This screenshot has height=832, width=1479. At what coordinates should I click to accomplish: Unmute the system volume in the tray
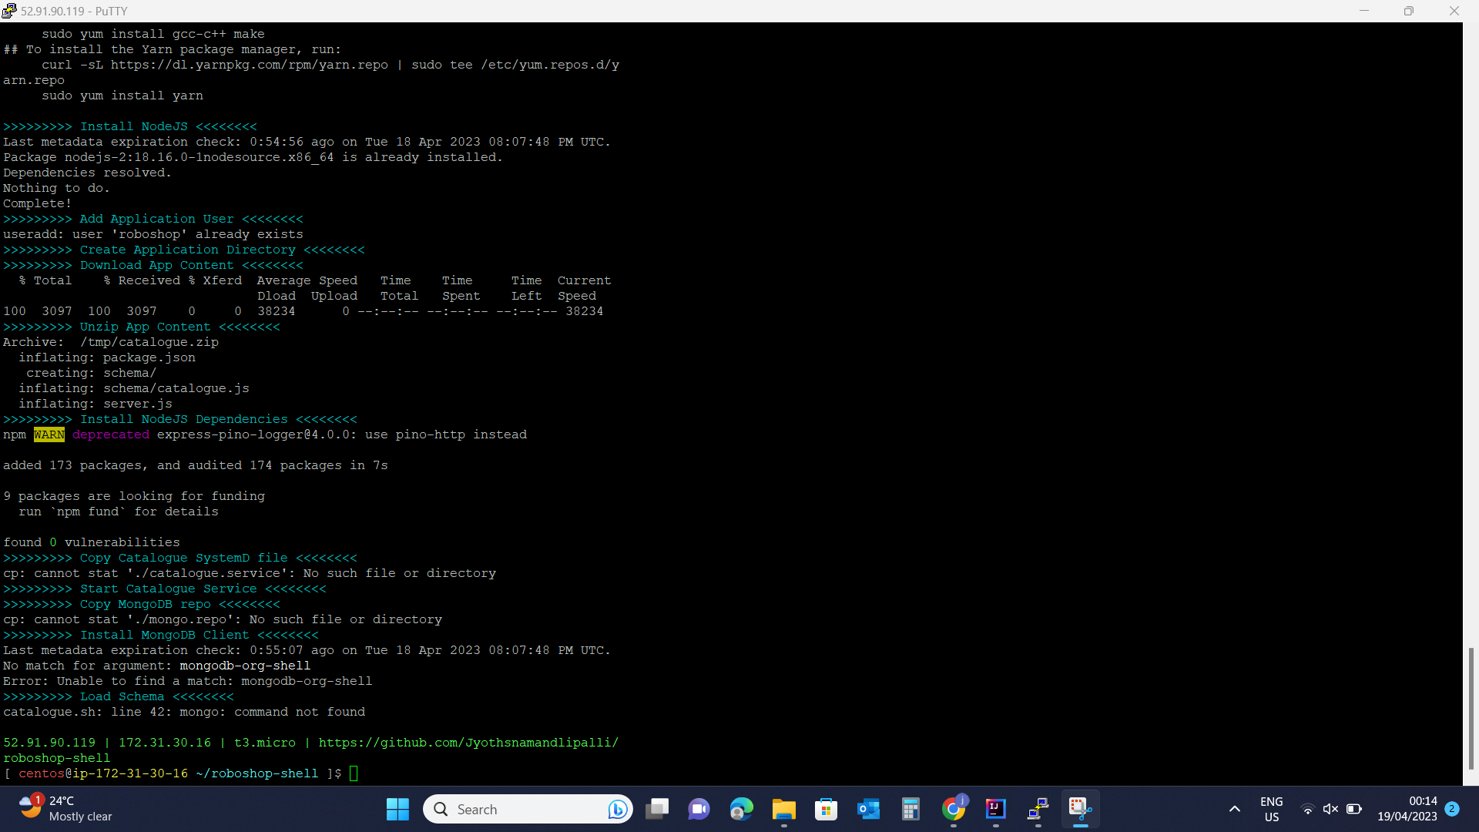[x=1332, y=810]
